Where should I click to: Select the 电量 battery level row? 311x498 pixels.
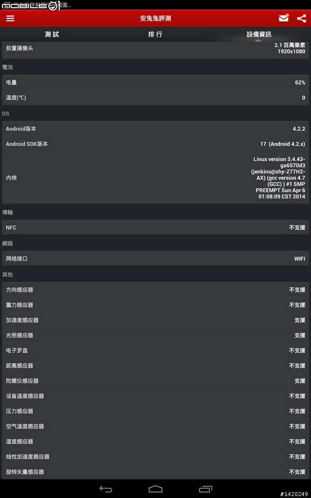pyautogui.click(x=155, y=82)
